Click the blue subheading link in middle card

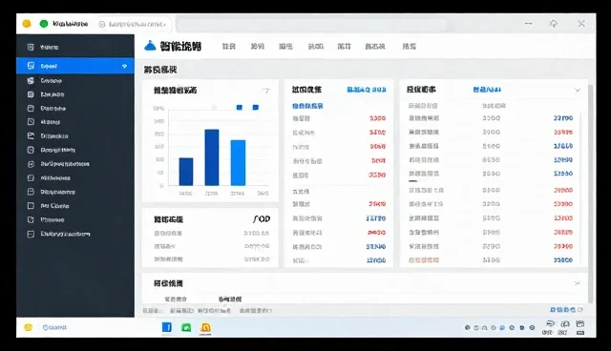307,106
